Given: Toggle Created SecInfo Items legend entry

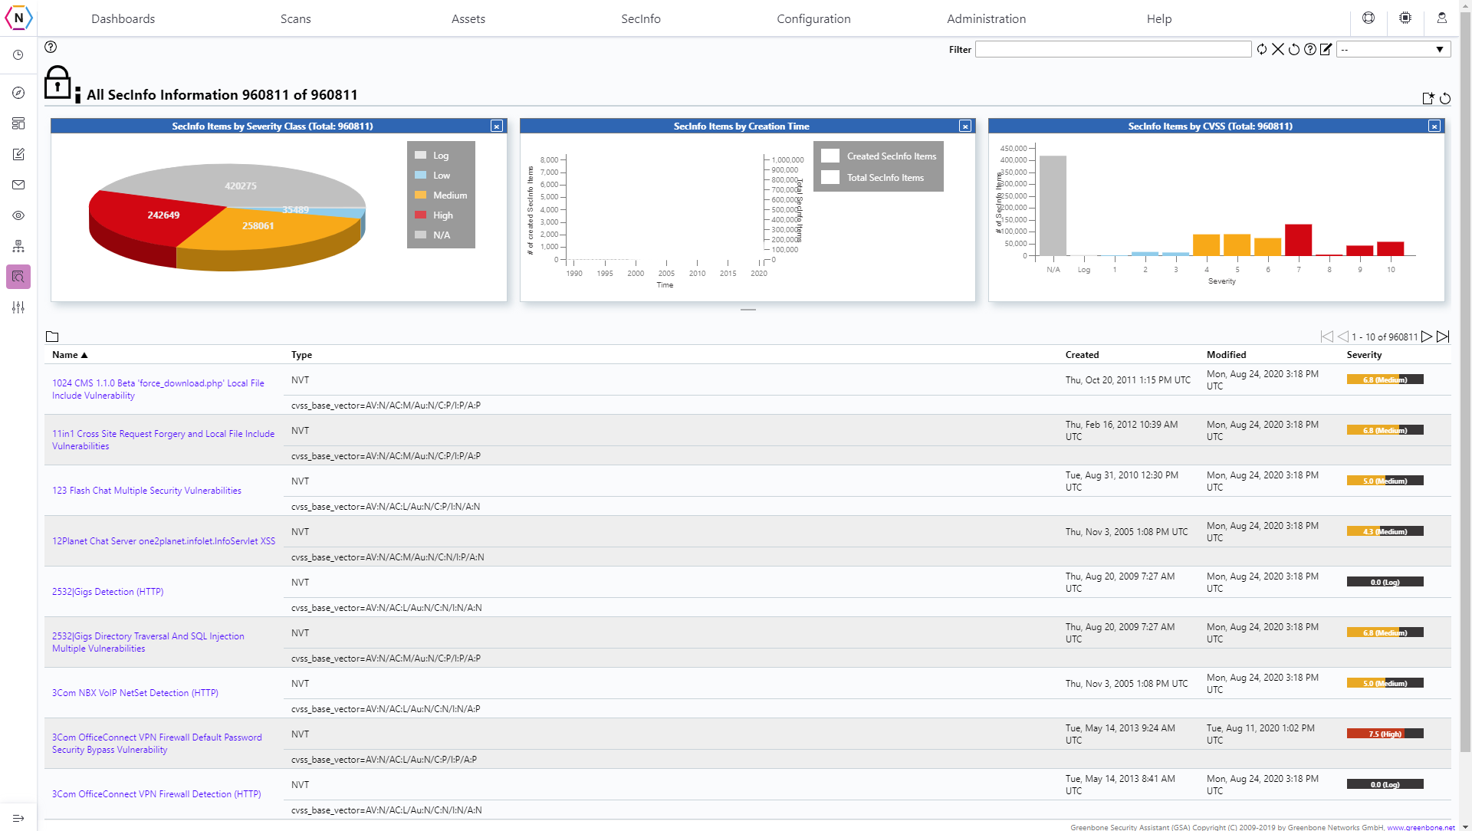Looking at the screenshot, I should (879, 156).
